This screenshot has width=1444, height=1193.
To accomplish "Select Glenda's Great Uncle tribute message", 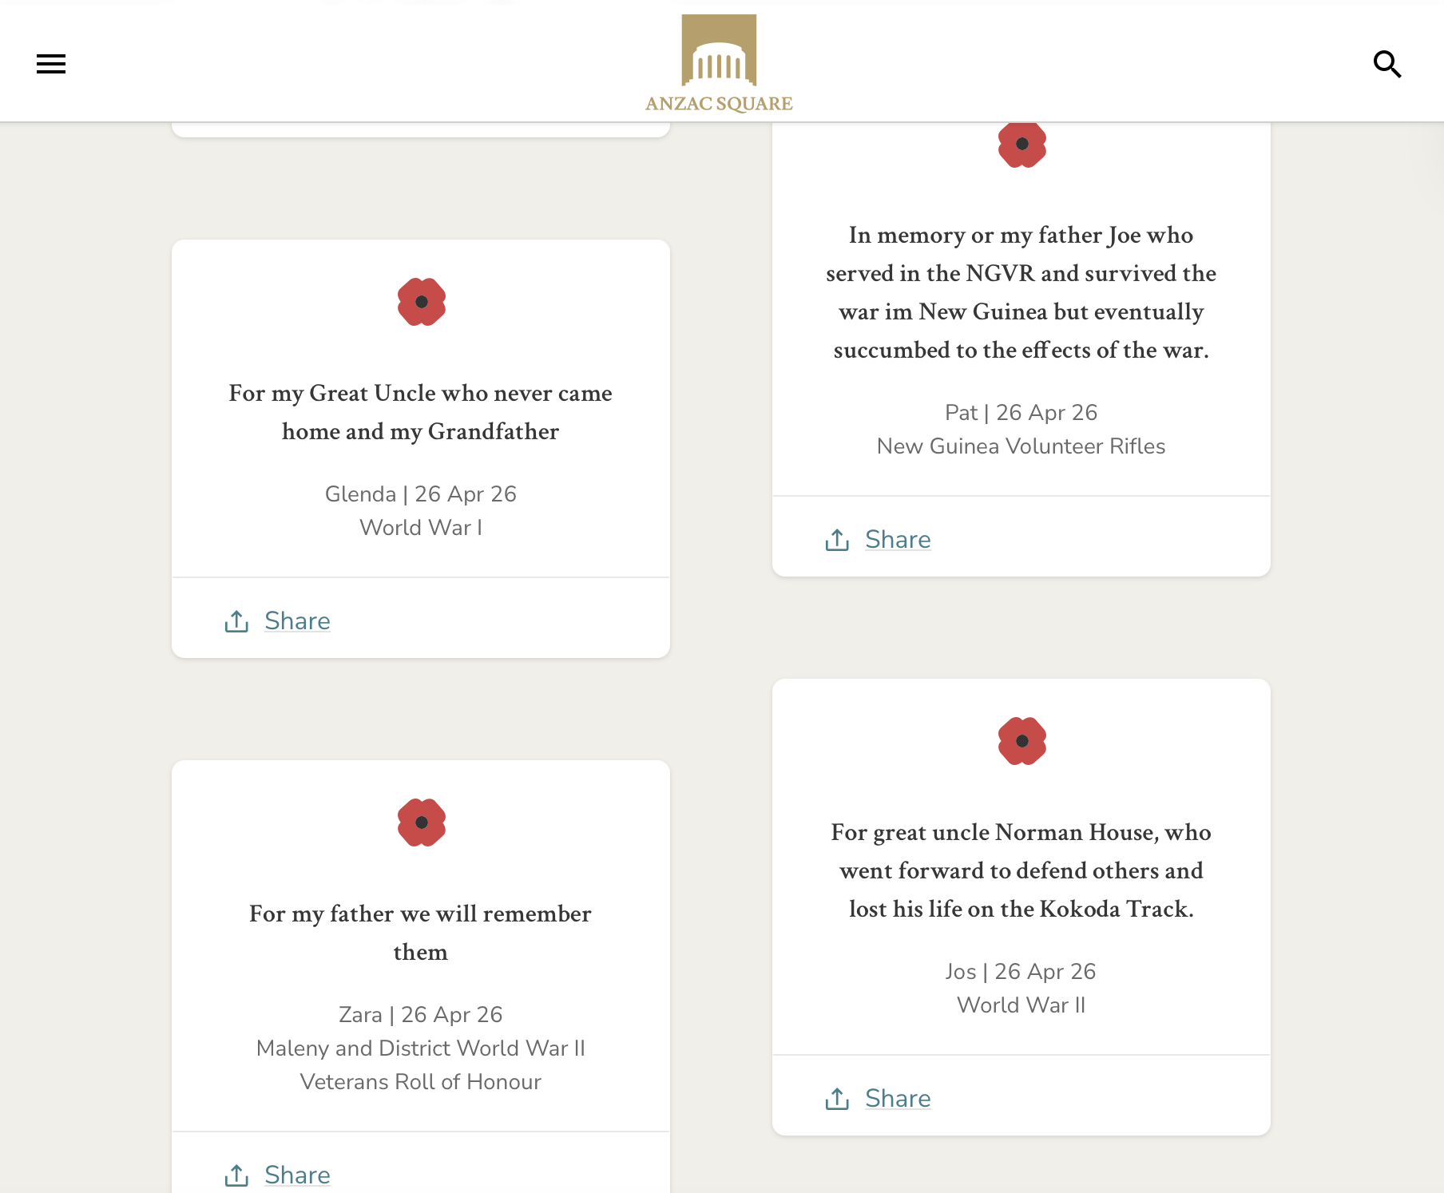I will pos(421,412).
